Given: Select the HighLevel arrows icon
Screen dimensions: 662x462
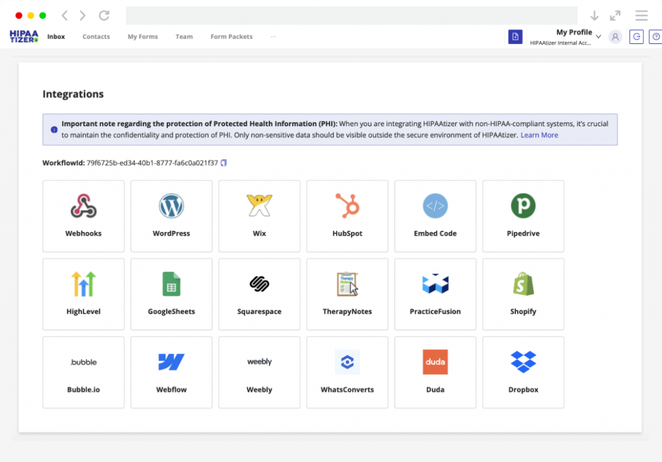Looking at the screenshot, I should [x=83, y=283].
